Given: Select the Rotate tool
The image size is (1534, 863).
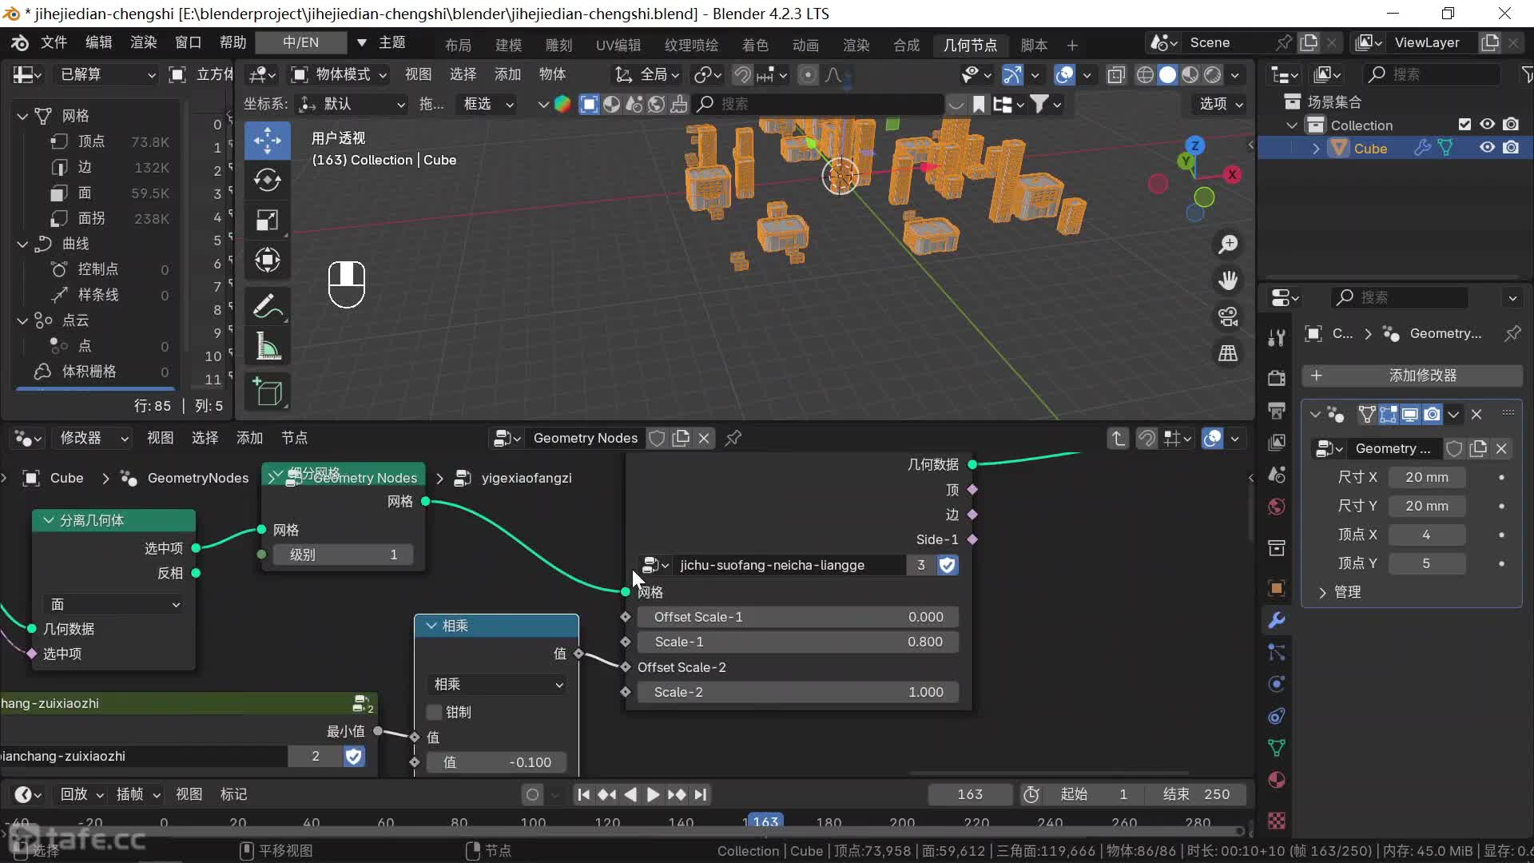Looking at the screenshot, I should 267,181.
